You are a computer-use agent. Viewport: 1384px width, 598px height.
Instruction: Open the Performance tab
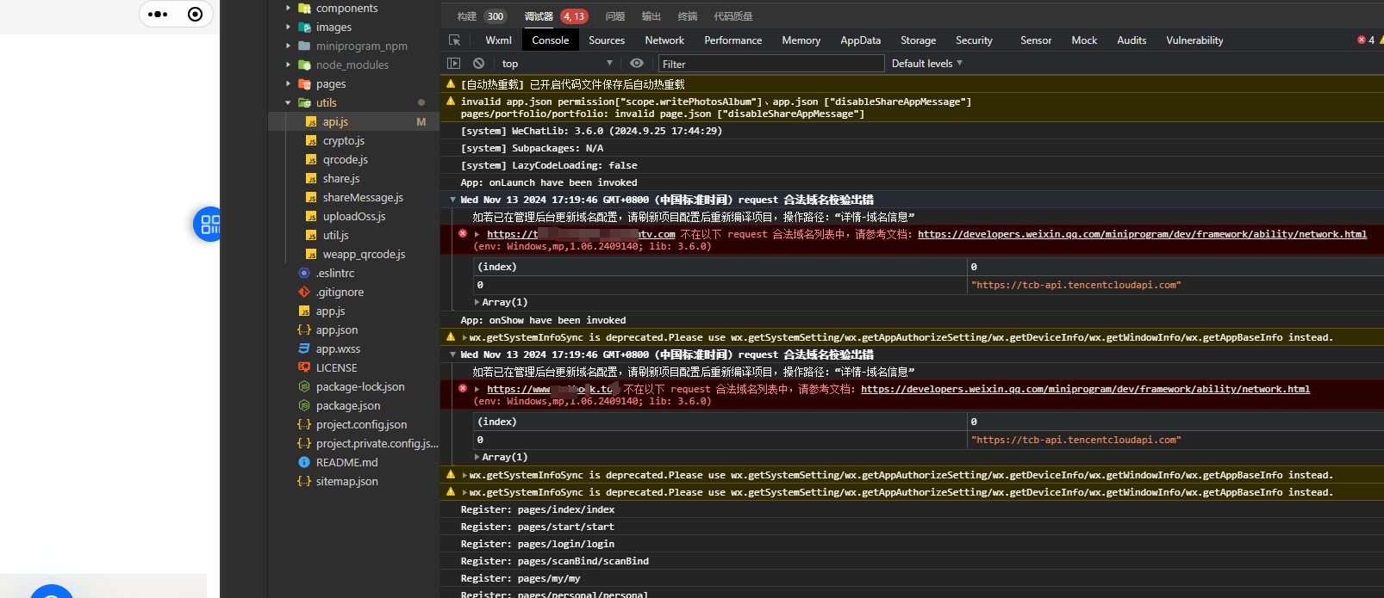733,40
